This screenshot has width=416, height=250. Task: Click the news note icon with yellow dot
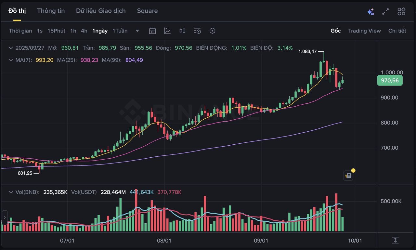pos(348,176)
